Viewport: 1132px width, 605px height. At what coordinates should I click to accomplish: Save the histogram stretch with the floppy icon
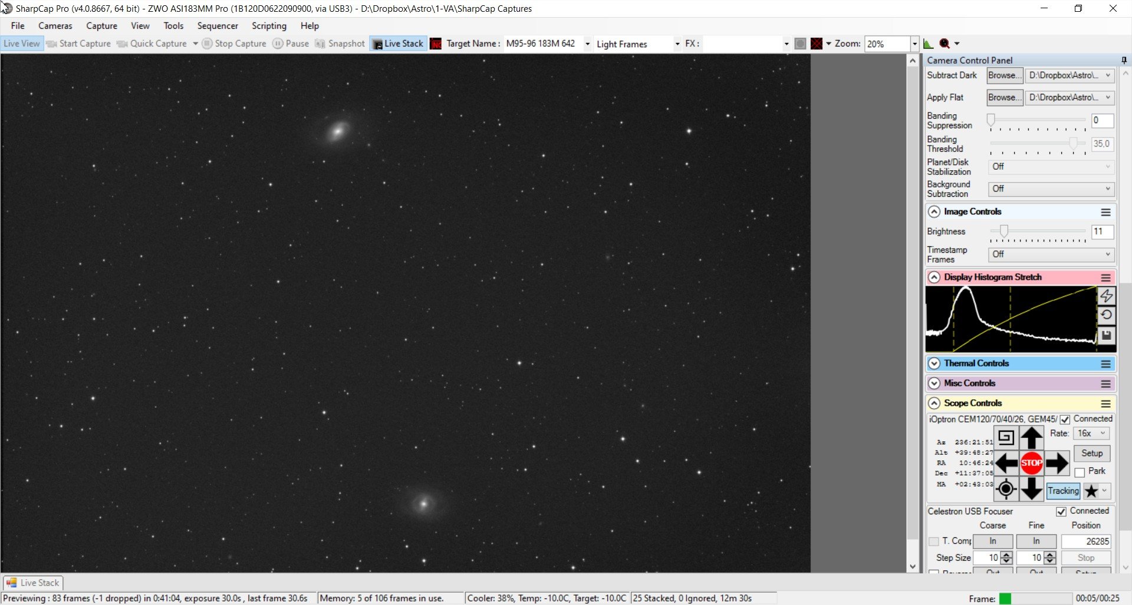pos(1107,335)
